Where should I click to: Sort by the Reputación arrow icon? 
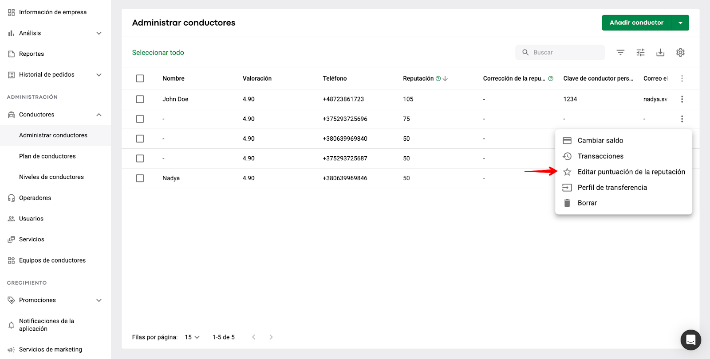pyautogui.click(x=445, y=78)
